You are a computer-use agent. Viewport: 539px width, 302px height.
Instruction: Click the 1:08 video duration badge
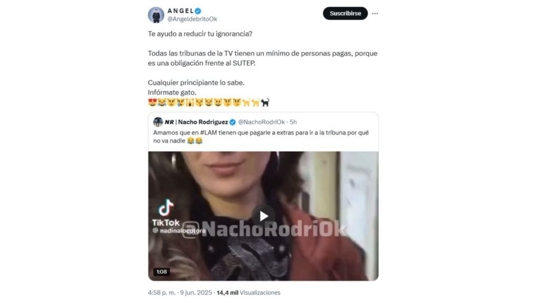click(x=162, y=272)
